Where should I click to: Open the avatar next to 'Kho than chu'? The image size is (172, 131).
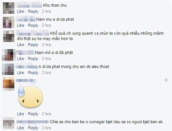9,8
